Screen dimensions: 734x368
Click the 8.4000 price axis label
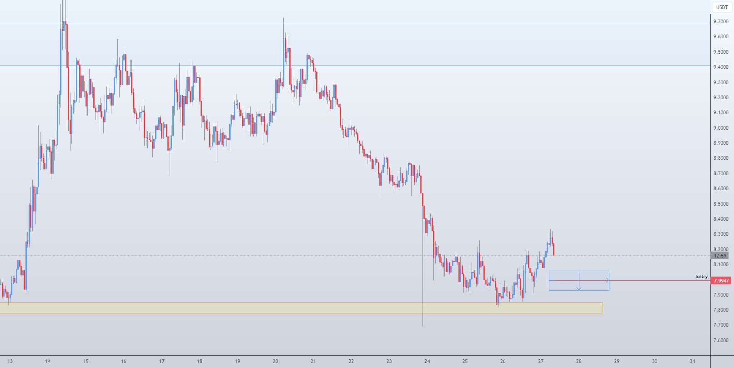721,219
